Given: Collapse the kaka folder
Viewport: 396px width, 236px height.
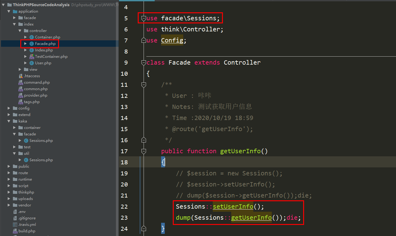Looking at the screenshot, I should click(9, 121).
